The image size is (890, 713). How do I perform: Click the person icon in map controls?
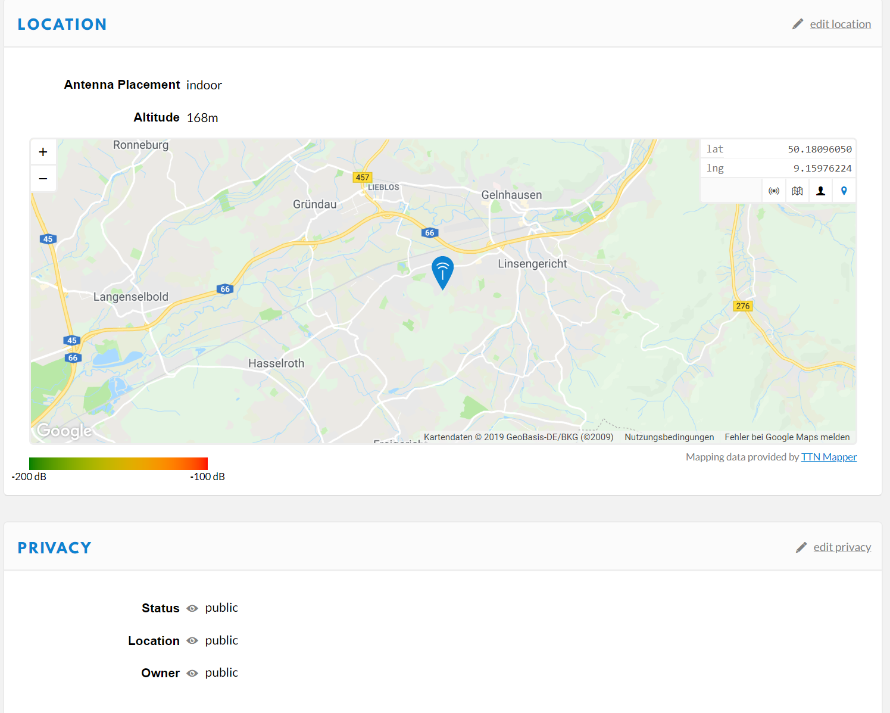[x=820, y=191]
